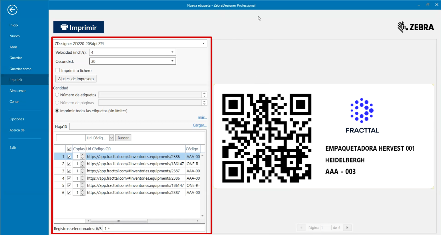Open Guardar como in sidebar menu
This screenshot has height=235, width=441.
[20, 69]
